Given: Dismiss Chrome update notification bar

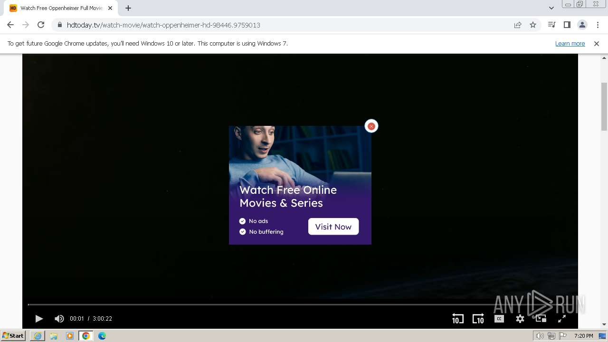Looking at the screenshot, I should click(x=597, y=43).
